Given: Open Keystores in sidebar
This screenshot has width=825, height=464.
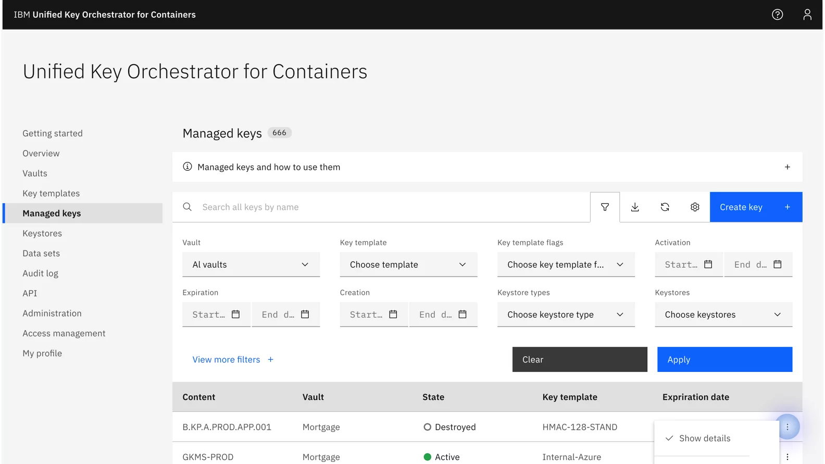Looking at the screenshot, I should (x=42, y=233).
